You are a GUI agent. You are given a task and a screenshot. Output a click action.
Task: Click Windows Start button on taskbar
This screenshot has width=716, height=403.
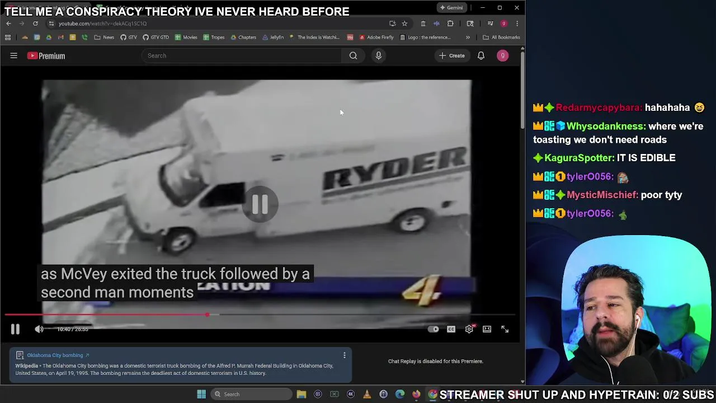(201, 394)
